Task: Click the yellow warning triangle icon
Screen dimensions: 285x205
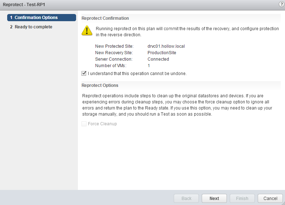Action: [87, 30]
